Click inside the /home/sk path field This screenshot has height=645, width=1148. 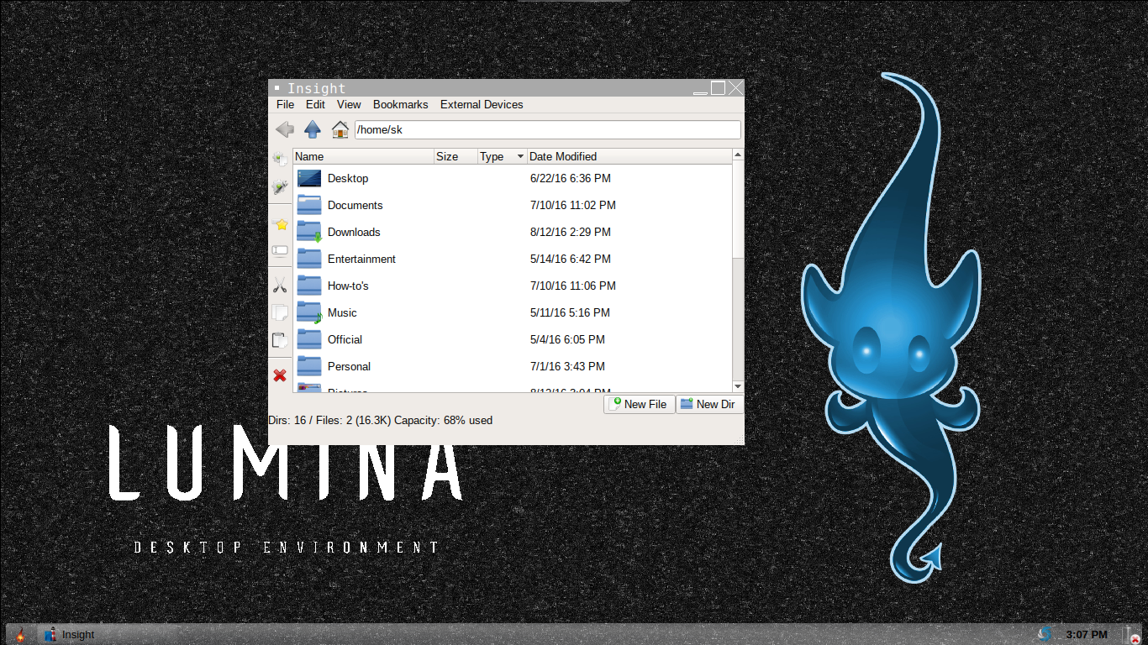pos(546,129)
